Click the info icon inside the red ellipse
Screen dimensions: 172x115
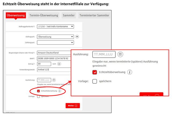click(60, 91)
